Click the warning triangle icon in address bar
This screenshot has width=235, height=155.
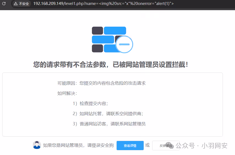16,4
